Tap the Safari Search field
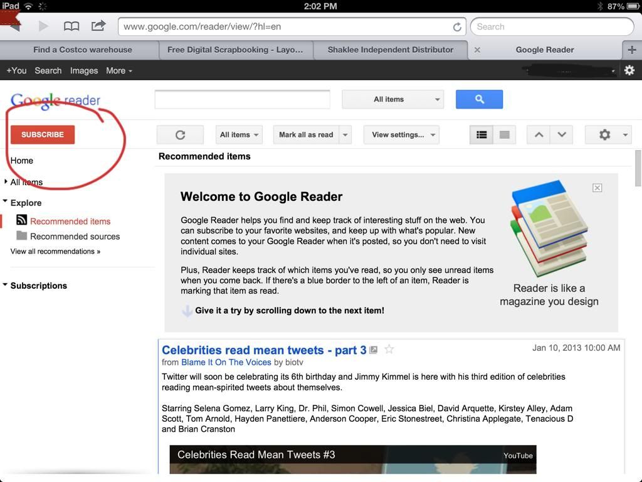Screen dimensions: 642x482 click(552, 26)
